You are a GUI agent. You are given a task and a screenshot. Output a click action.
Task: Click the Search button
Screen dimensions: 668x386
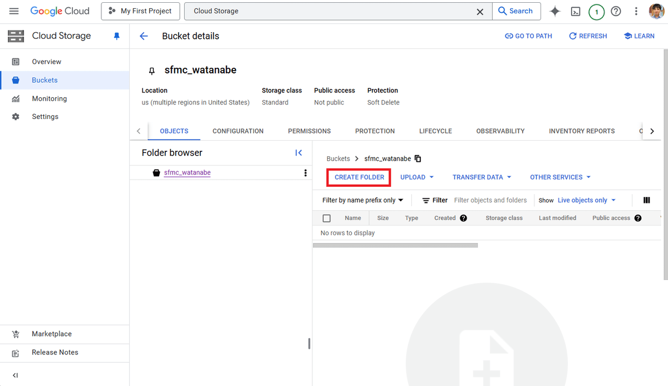516,11
